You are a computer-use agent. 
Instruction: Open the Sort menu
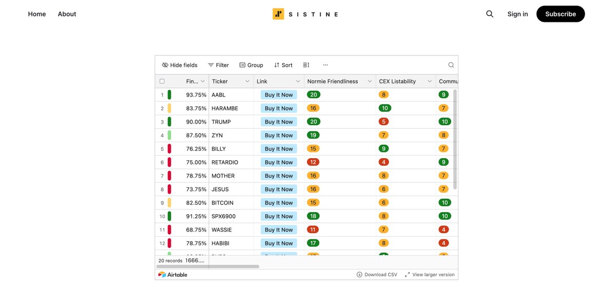pyautogui.click(x=283, y=65)
